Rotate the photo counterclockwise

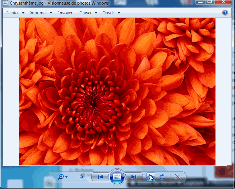(x=151, y=177)
